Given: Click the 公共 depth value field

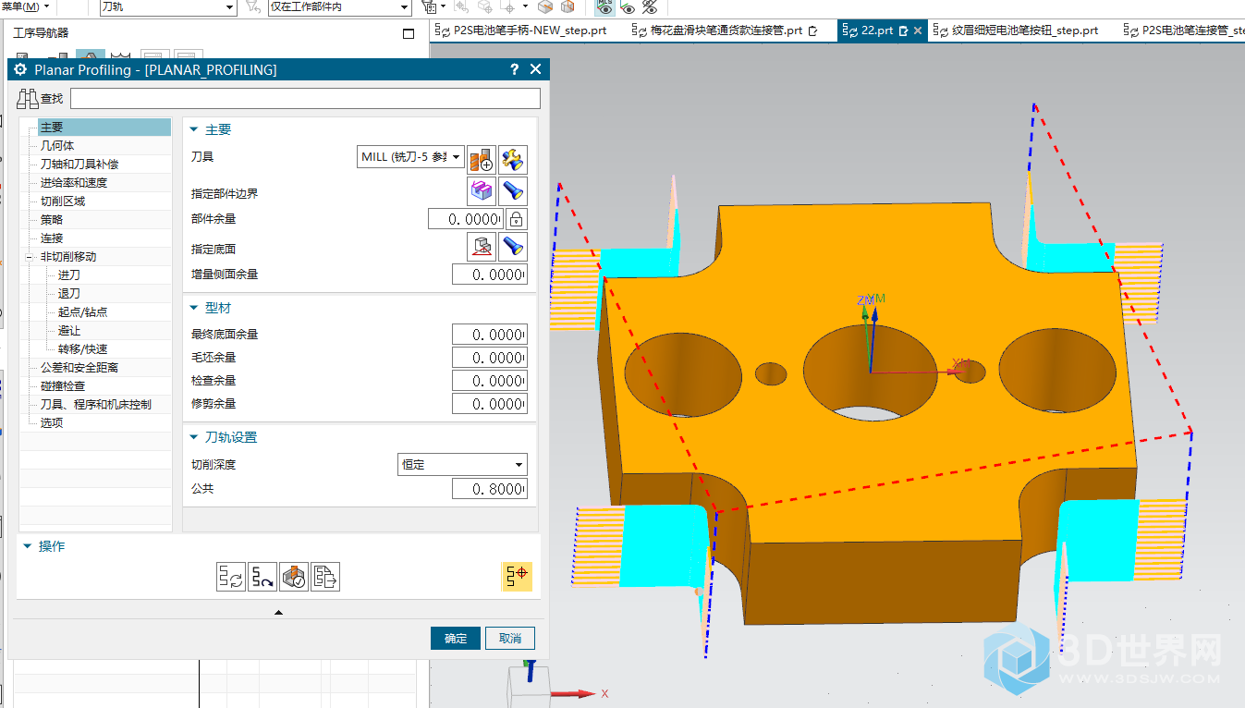Looking at the screenshot, I should point(490,489).
